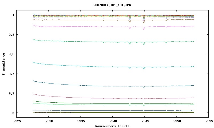
Task: Click the y-axis tick label 0.6
Action: pyautogui.click(x=12, y=54)
